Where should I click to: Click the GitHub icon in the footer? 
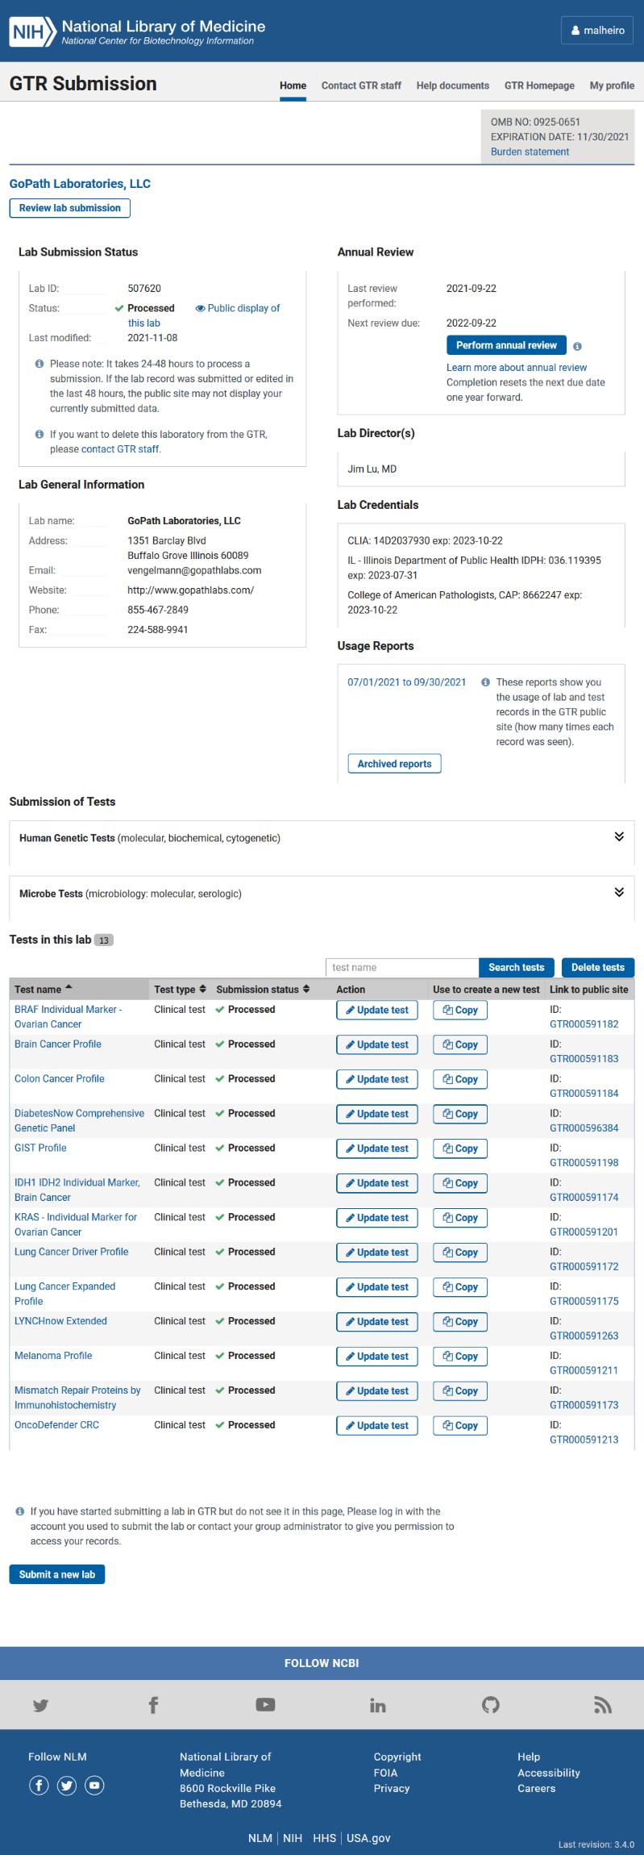click(x=491, y=1704)
